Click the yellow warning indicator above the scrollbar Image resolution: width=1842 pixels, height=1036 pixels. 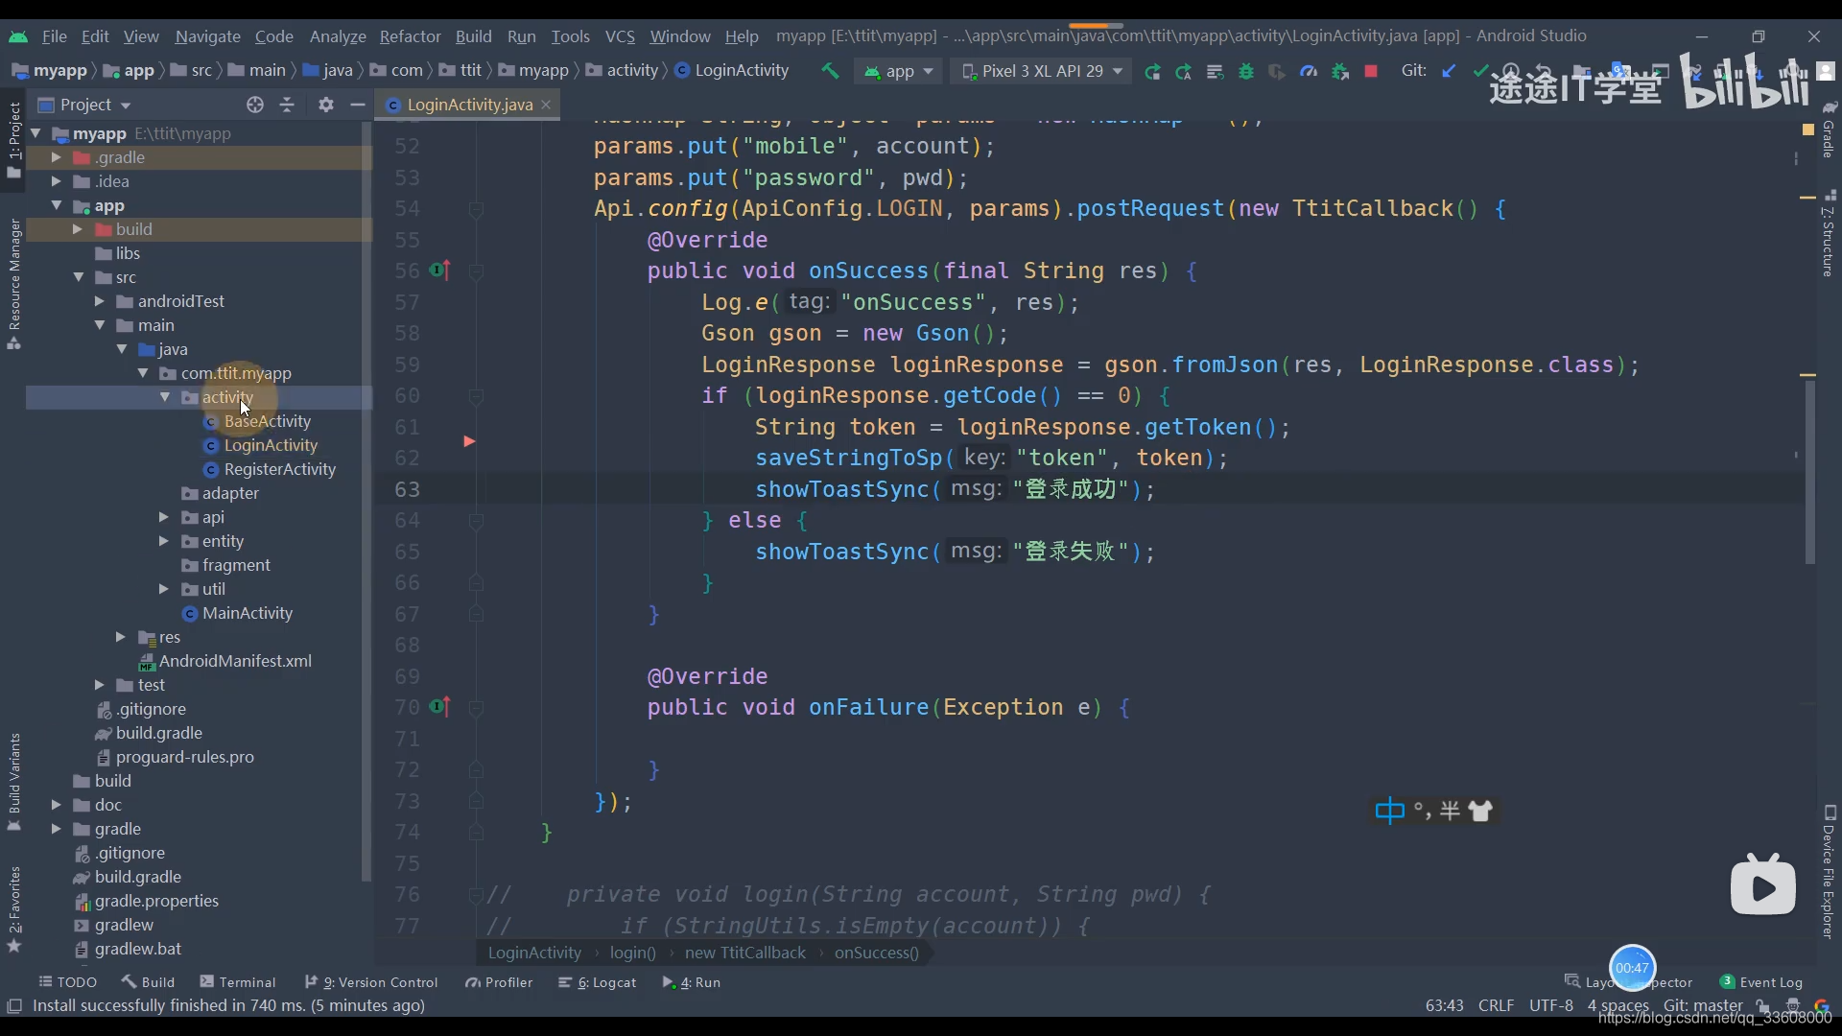(x=1807, y=129)
